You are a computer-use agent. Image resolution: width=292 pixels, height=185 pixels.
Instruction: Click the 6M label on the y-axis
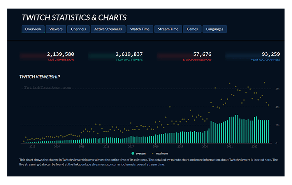277,89
